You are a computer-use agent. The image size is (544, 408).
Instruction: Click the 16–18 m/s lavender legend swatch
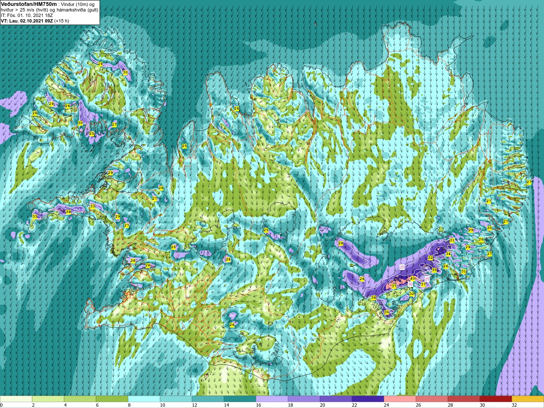272,399
